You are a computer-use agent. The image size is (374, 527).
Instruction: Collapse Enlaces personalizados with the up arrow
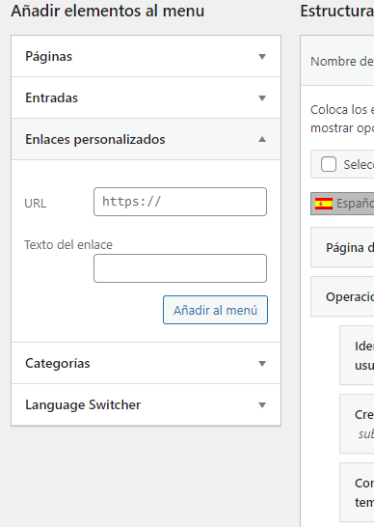(262, 140)
